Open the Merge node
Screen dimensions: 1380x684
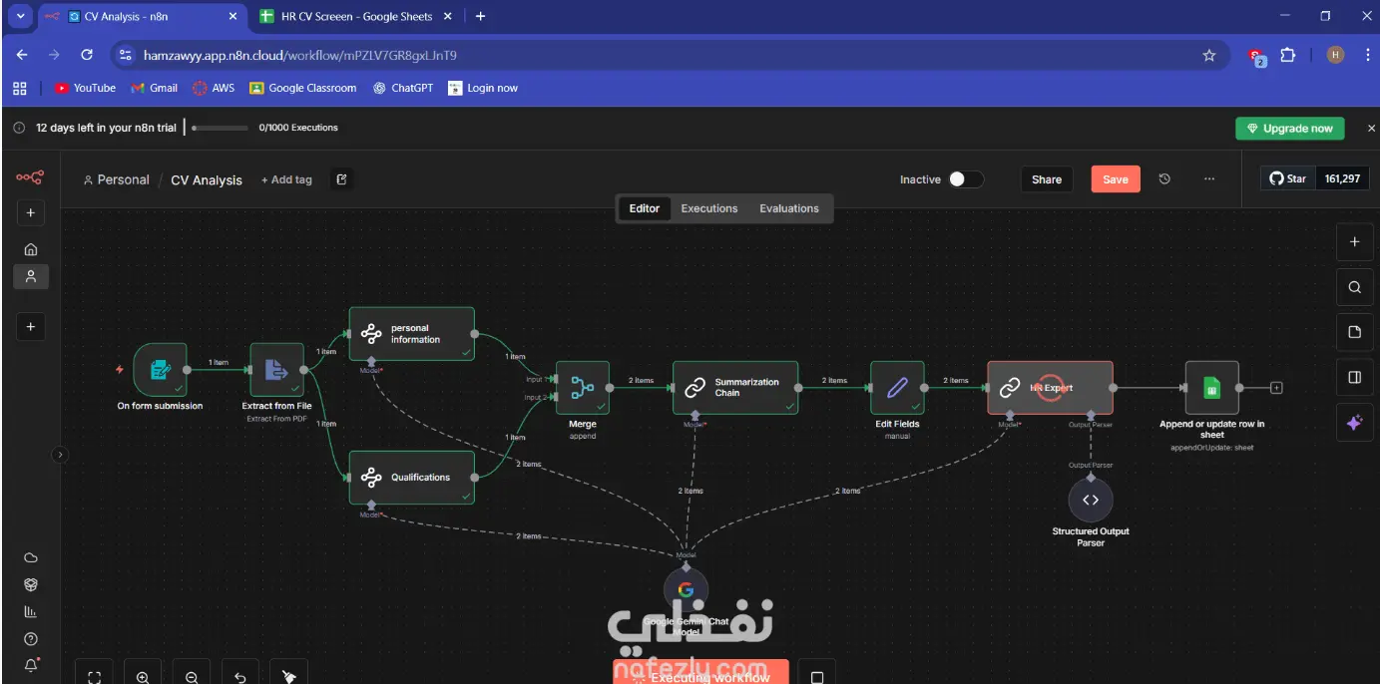[583, 388]
